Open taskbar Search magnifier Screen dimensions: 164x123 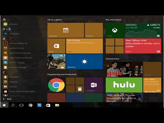(x=13, y=105)
